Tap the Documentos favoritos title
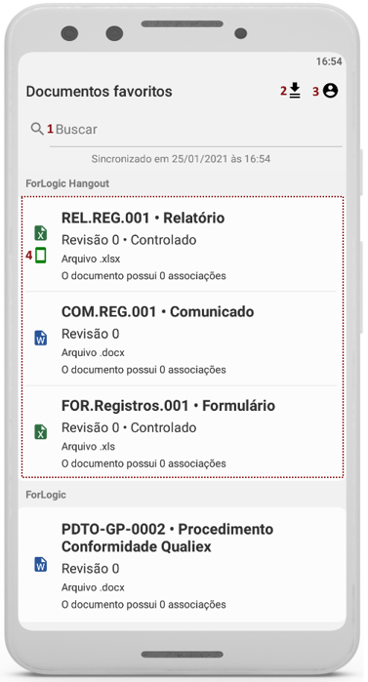Image resolution: width=368 pixels, height=682 pixels. [100, 92]
